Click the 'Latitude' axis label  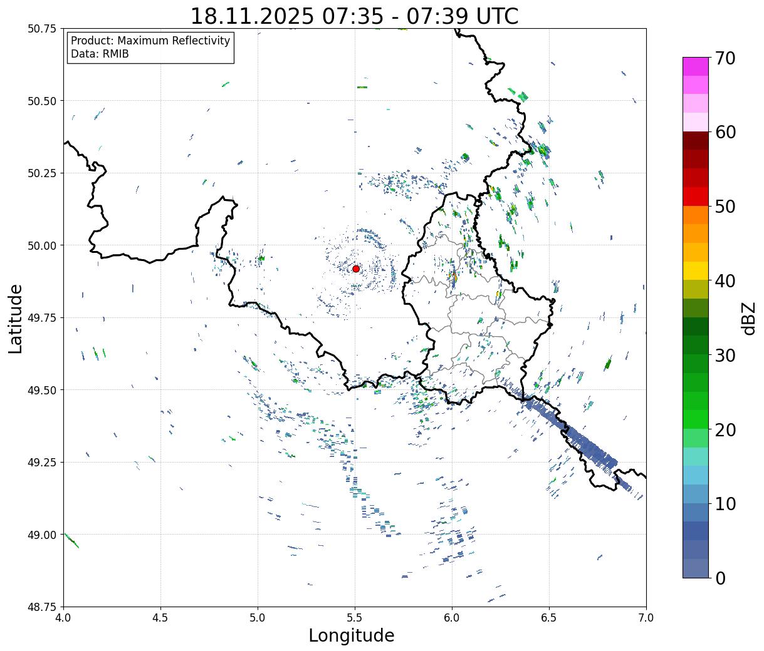coord(16,319)
